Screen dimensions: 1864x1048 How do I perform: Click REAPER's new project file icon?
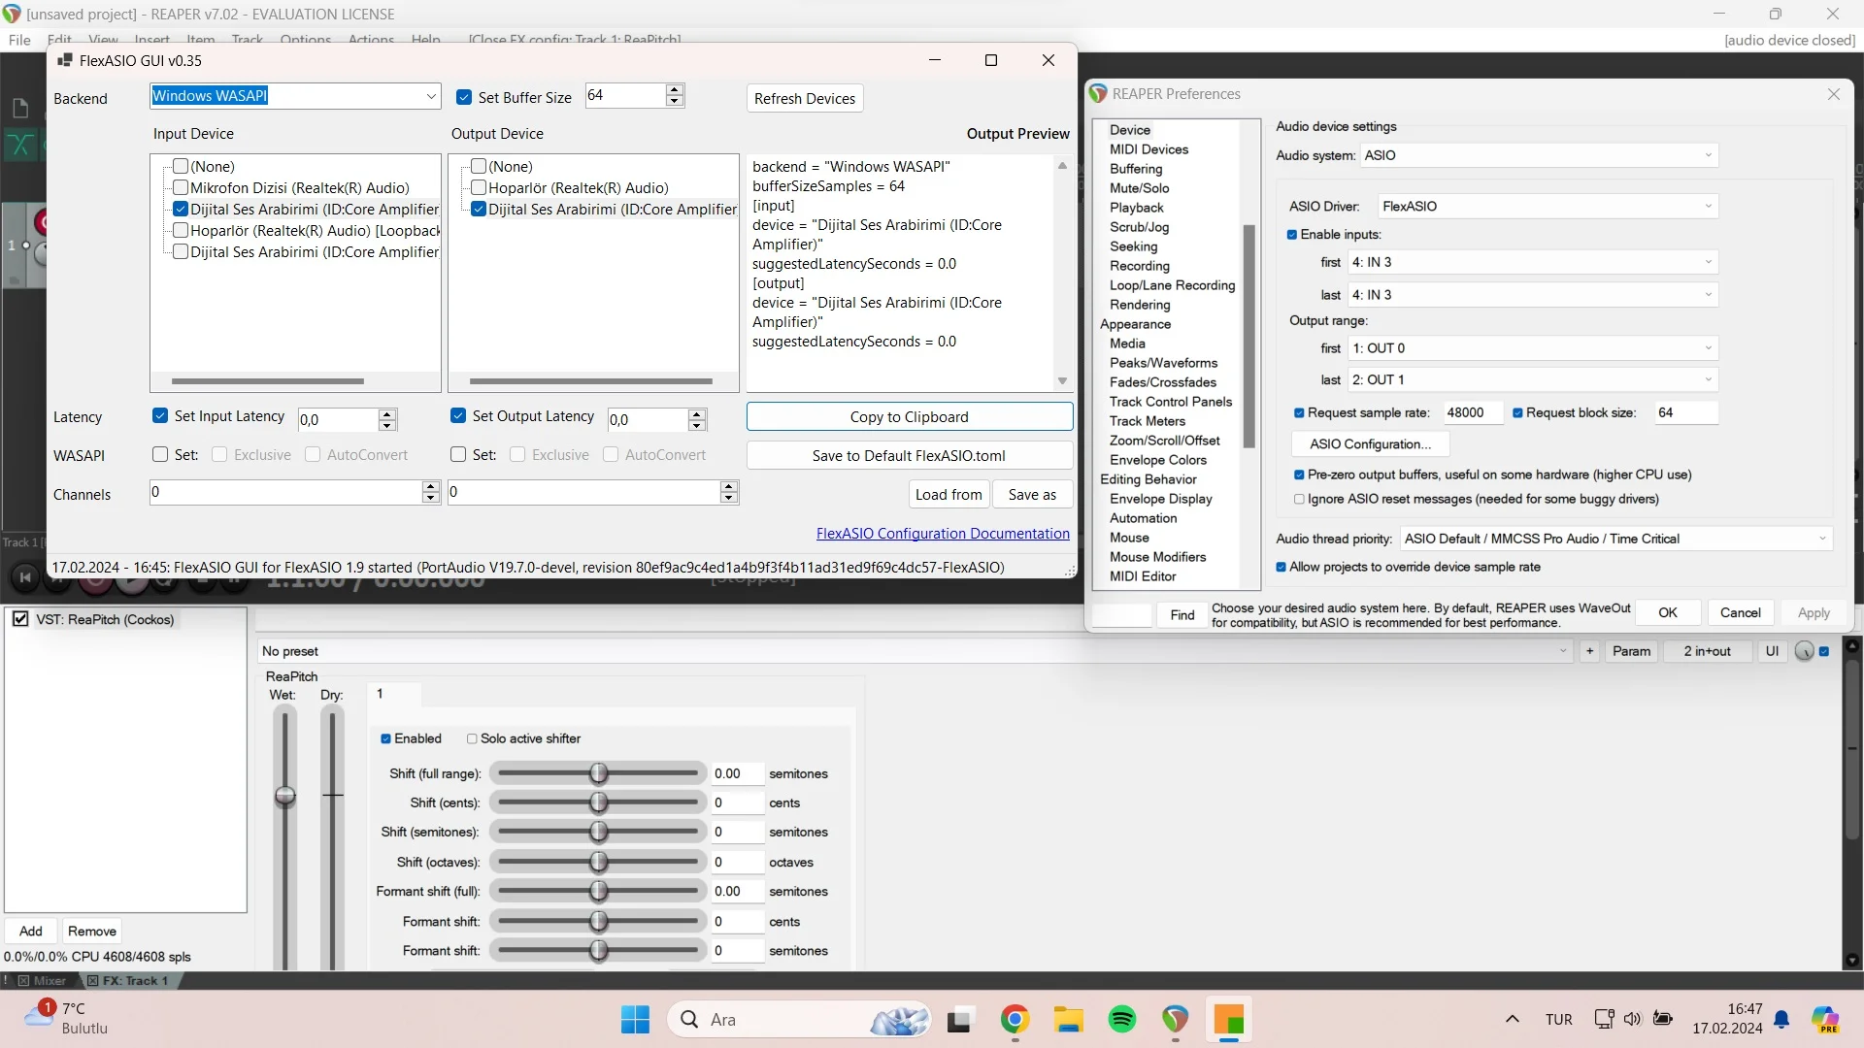[x=20, y=109]
